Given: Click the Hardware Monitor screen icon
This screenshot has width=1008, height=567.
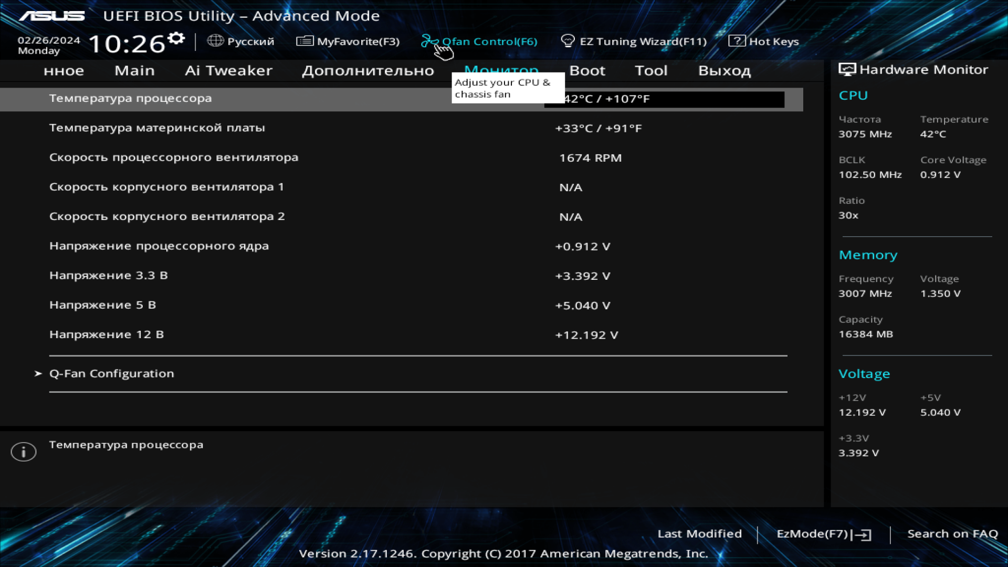Looking at the screenshot, I should click(x=847, y=69).
